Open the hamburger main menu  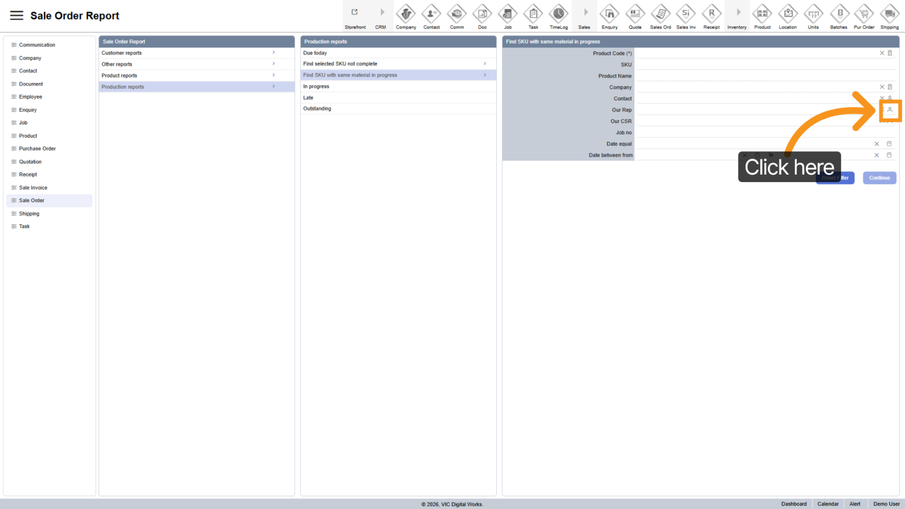(17, 16)
